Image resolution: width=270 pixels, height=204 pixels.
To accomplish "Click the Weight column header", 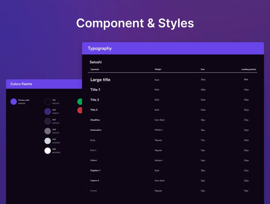I will tap(158, 69).
